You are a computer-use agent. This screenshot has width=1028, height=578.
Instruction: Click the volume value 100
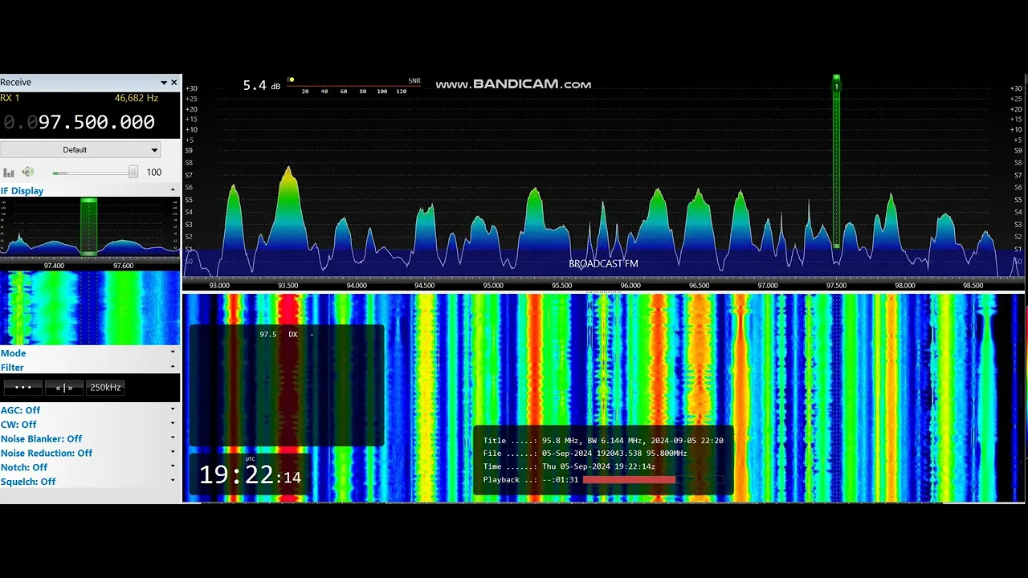[153, 172]
